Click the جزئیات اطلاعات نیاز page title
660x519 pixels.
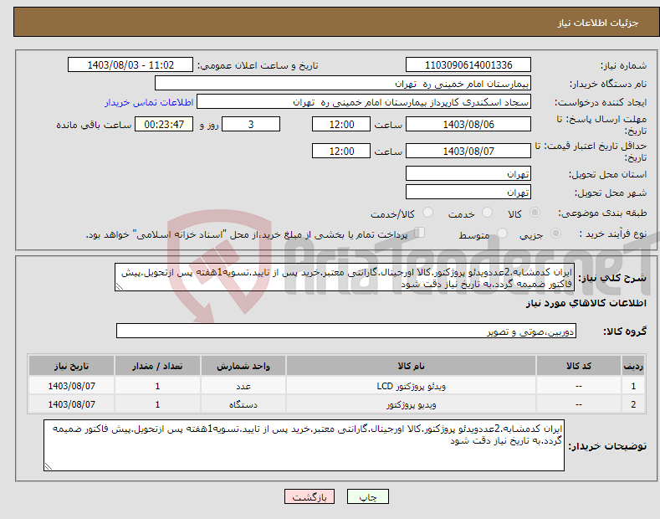click(x=598, y=23)
